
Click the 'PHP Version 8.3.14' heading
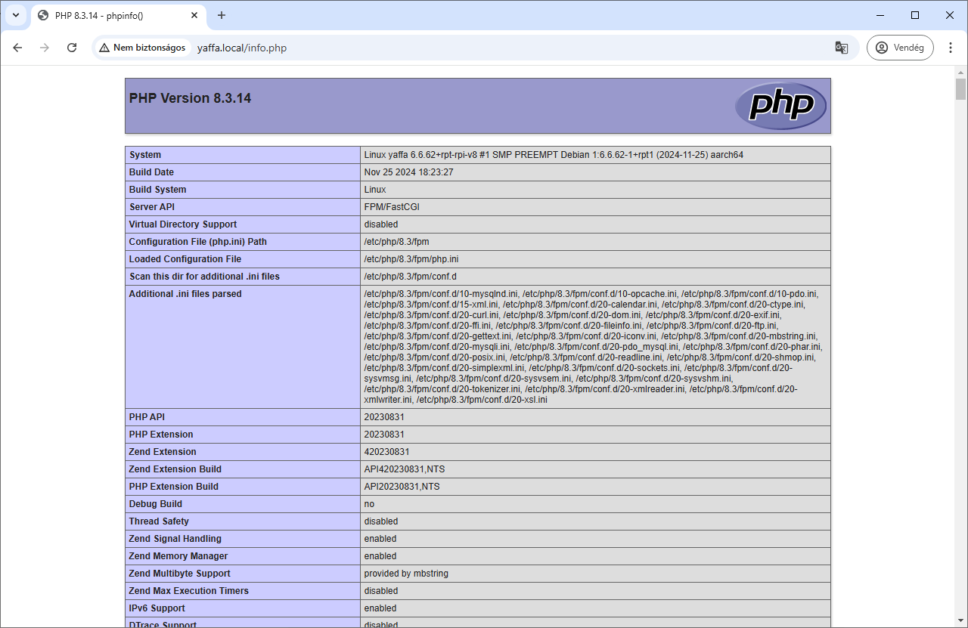click(190, 98)
